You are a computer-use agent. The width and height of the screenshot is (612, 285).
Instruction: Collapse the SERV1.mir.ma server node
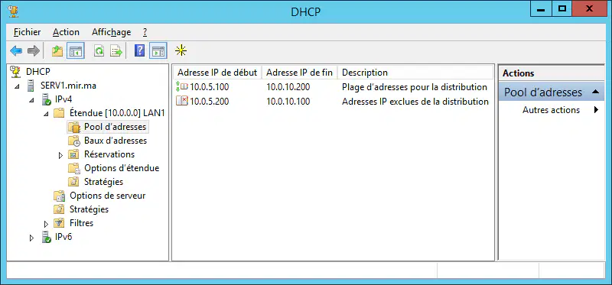[x=17, y=86]
